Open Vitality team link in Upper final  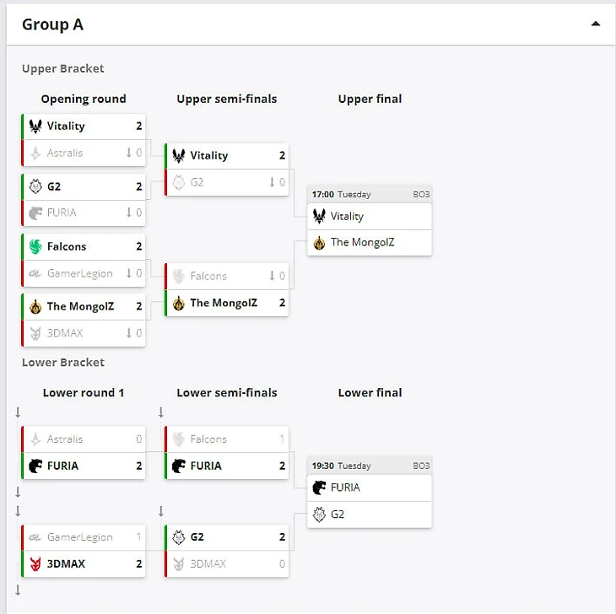(x=347, y=217)
